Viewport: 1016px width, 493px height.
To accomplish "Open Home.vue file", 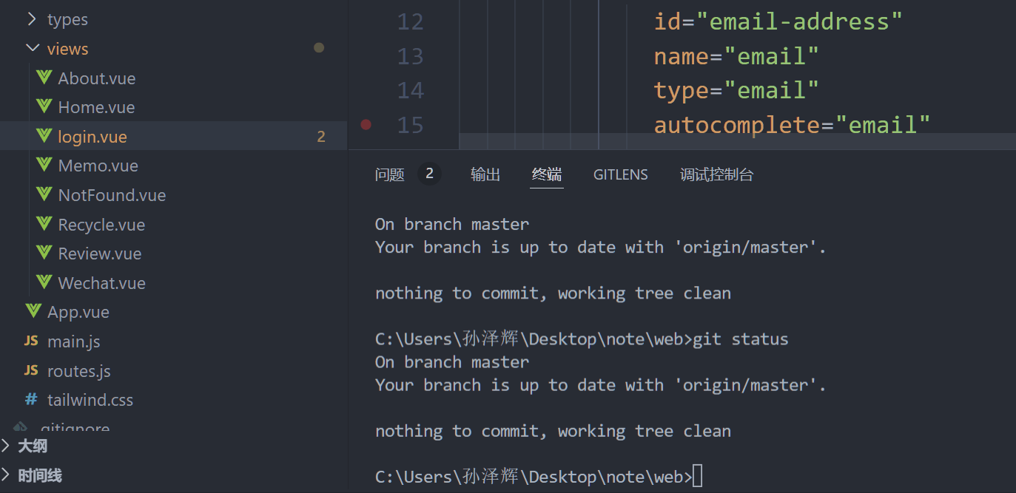I will point(96,107).
